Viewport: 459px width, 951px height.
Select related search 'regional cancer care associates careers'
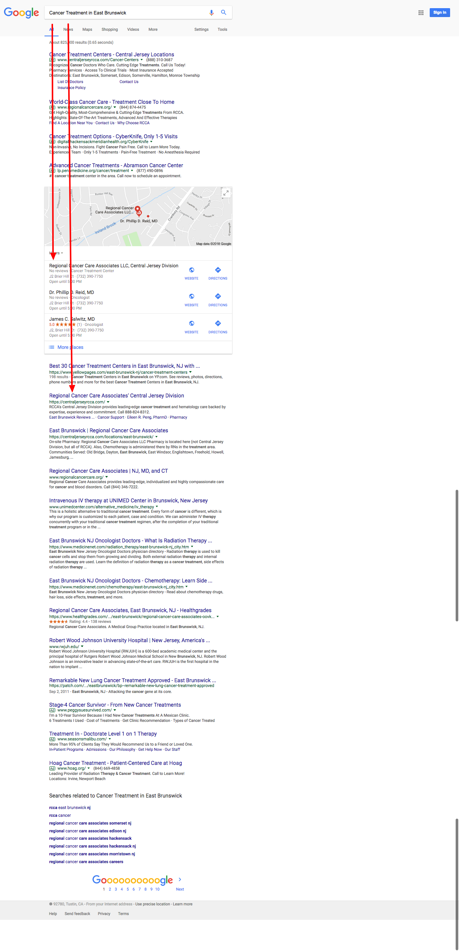pyautogui.click(x=86, y=862)
